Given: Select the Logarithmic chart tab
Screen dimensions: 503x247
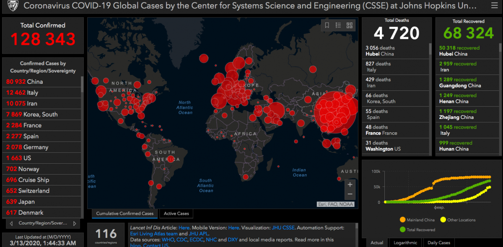Looking at the screenshot, I should click(x=405, y=242).
